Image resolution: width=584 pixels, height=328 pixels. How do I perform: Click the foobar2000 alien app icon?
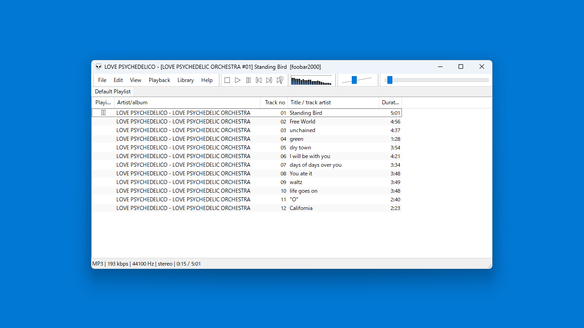[99, 67]
